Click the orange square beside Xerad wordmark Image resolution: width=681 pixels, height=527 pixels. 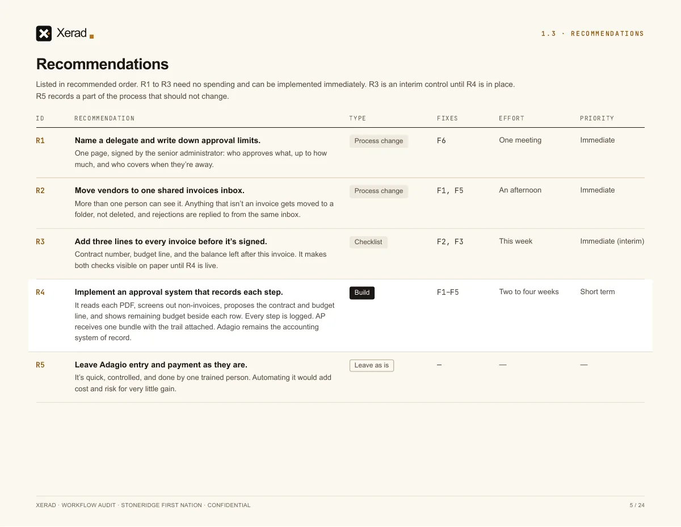point(91,36)
